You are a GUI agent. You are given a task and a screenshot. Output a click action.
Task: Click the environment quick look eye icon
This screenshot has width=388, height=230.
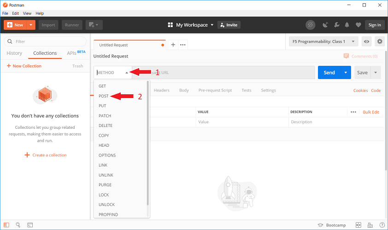[366, 41]
